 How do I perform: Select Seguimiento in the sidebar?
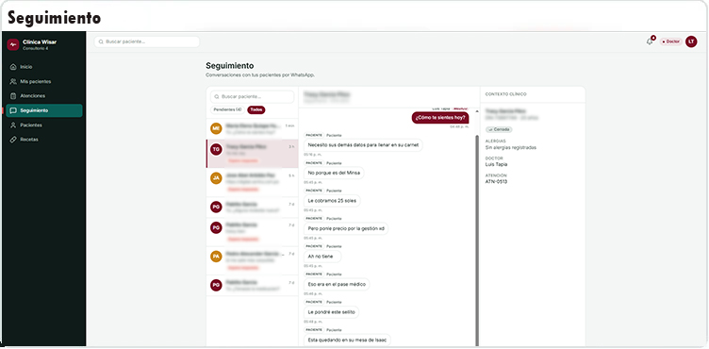(x=43, y=110)
